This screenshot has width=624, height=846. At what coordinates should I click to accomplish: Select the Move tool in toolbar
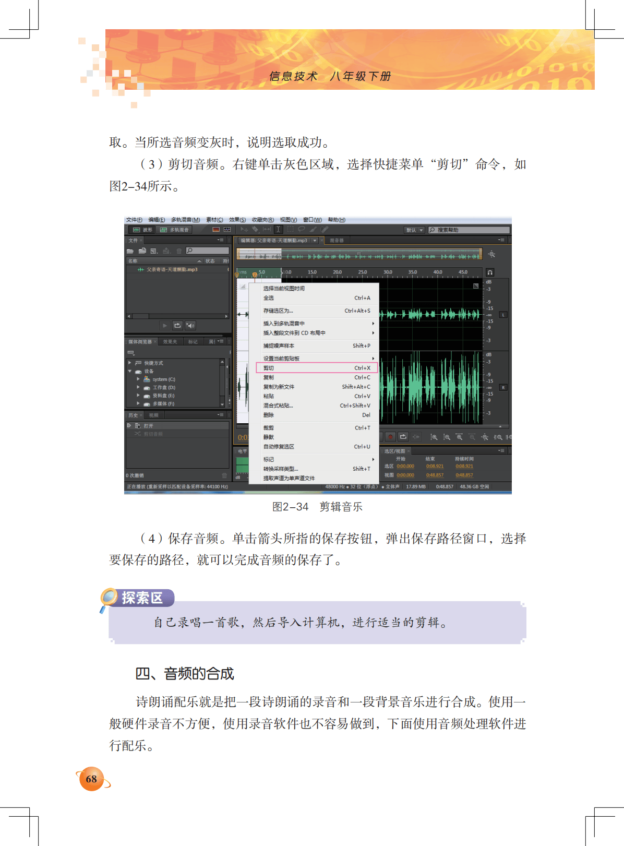point(244,229)
